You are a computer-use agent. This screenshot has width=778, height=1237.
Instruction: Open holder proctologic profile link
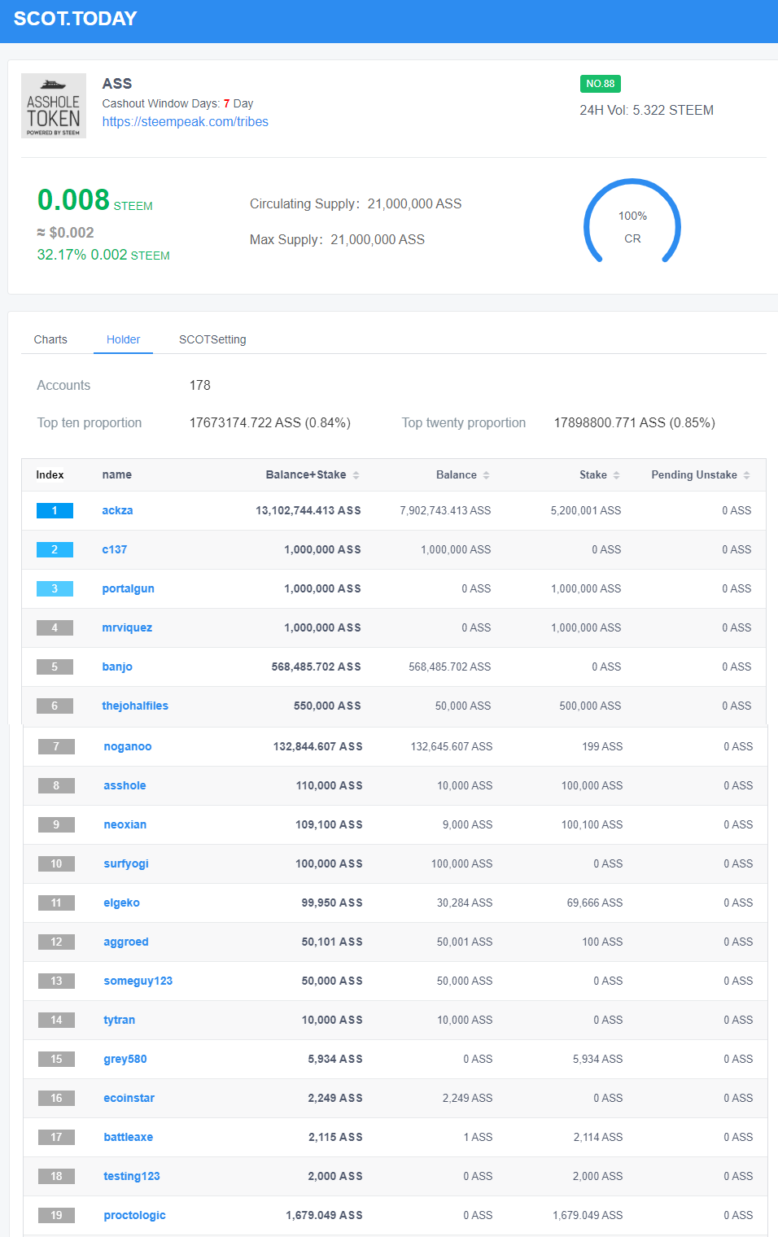(x=134, y=1215)
